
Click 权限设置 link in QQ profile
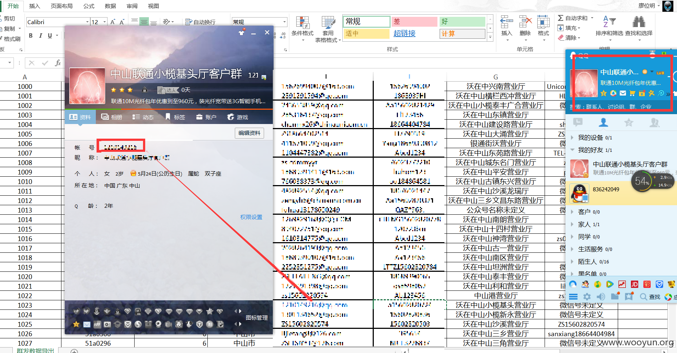click(251, 217)
